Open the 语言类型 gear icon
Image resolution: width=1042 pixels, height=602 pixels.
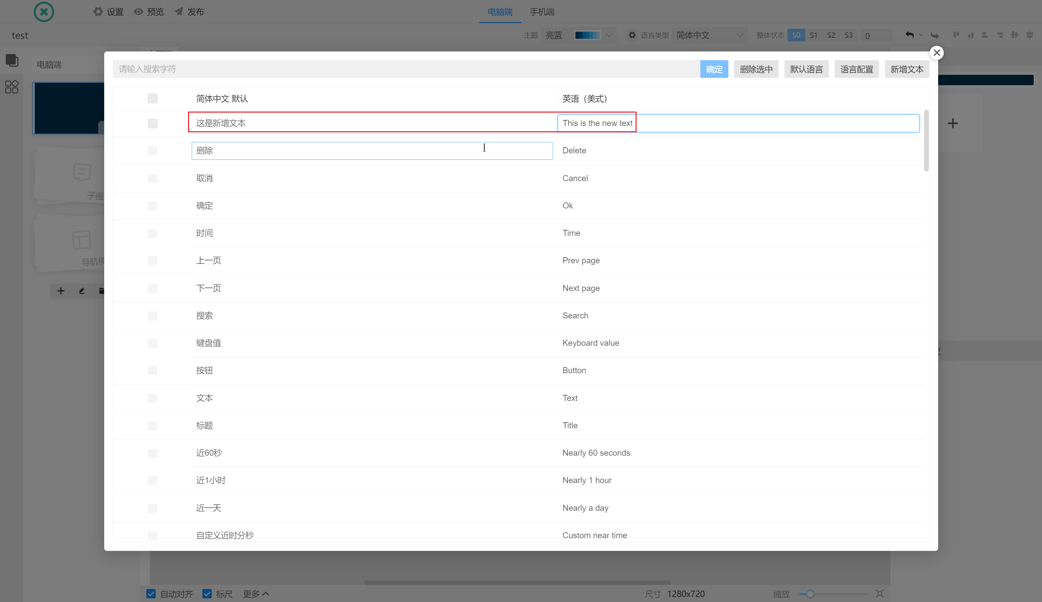coord(632,35)
